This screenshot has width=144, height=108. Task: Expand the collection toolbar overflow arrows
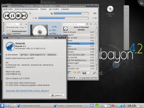tap(26, 24)
